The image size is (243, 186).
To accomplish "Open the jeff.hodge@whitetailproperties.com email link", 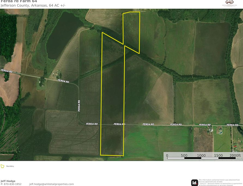I will click(52, 184).
